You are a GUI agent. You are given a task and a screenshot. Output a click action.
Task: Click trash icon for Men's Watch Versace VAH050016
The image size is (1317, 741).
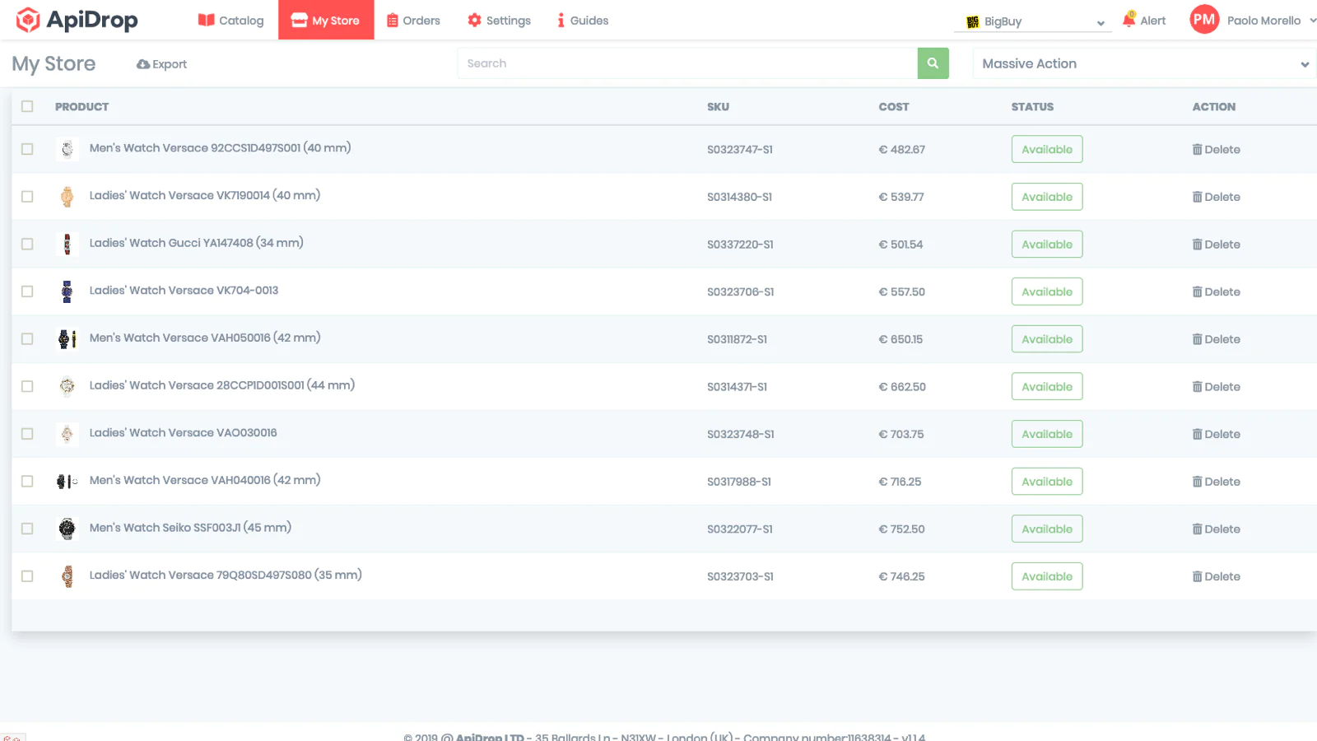pyautogui.click(x=1197, y=339)
